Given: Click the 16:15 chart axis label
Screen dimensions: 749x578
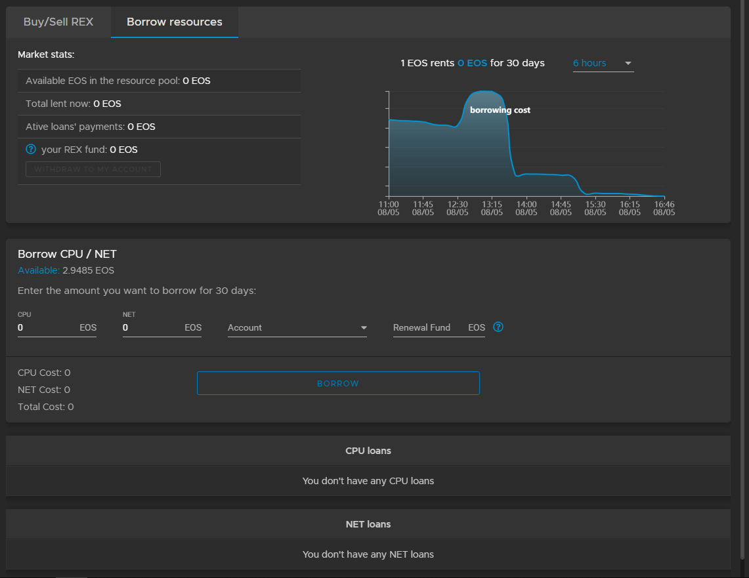Looking at the screenshot, I should 630,208.
